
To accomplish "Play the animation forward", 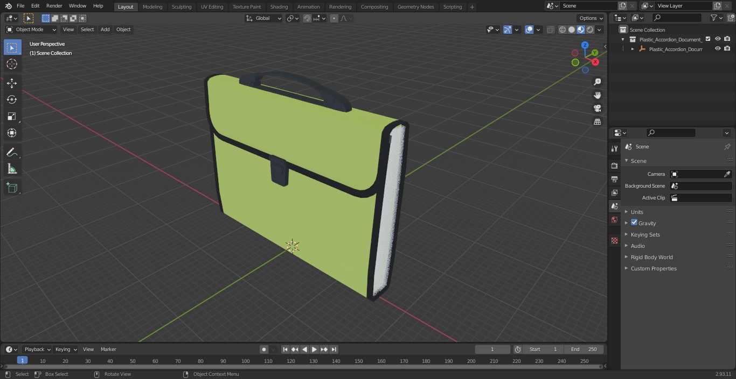I will [x=314, y=349].
